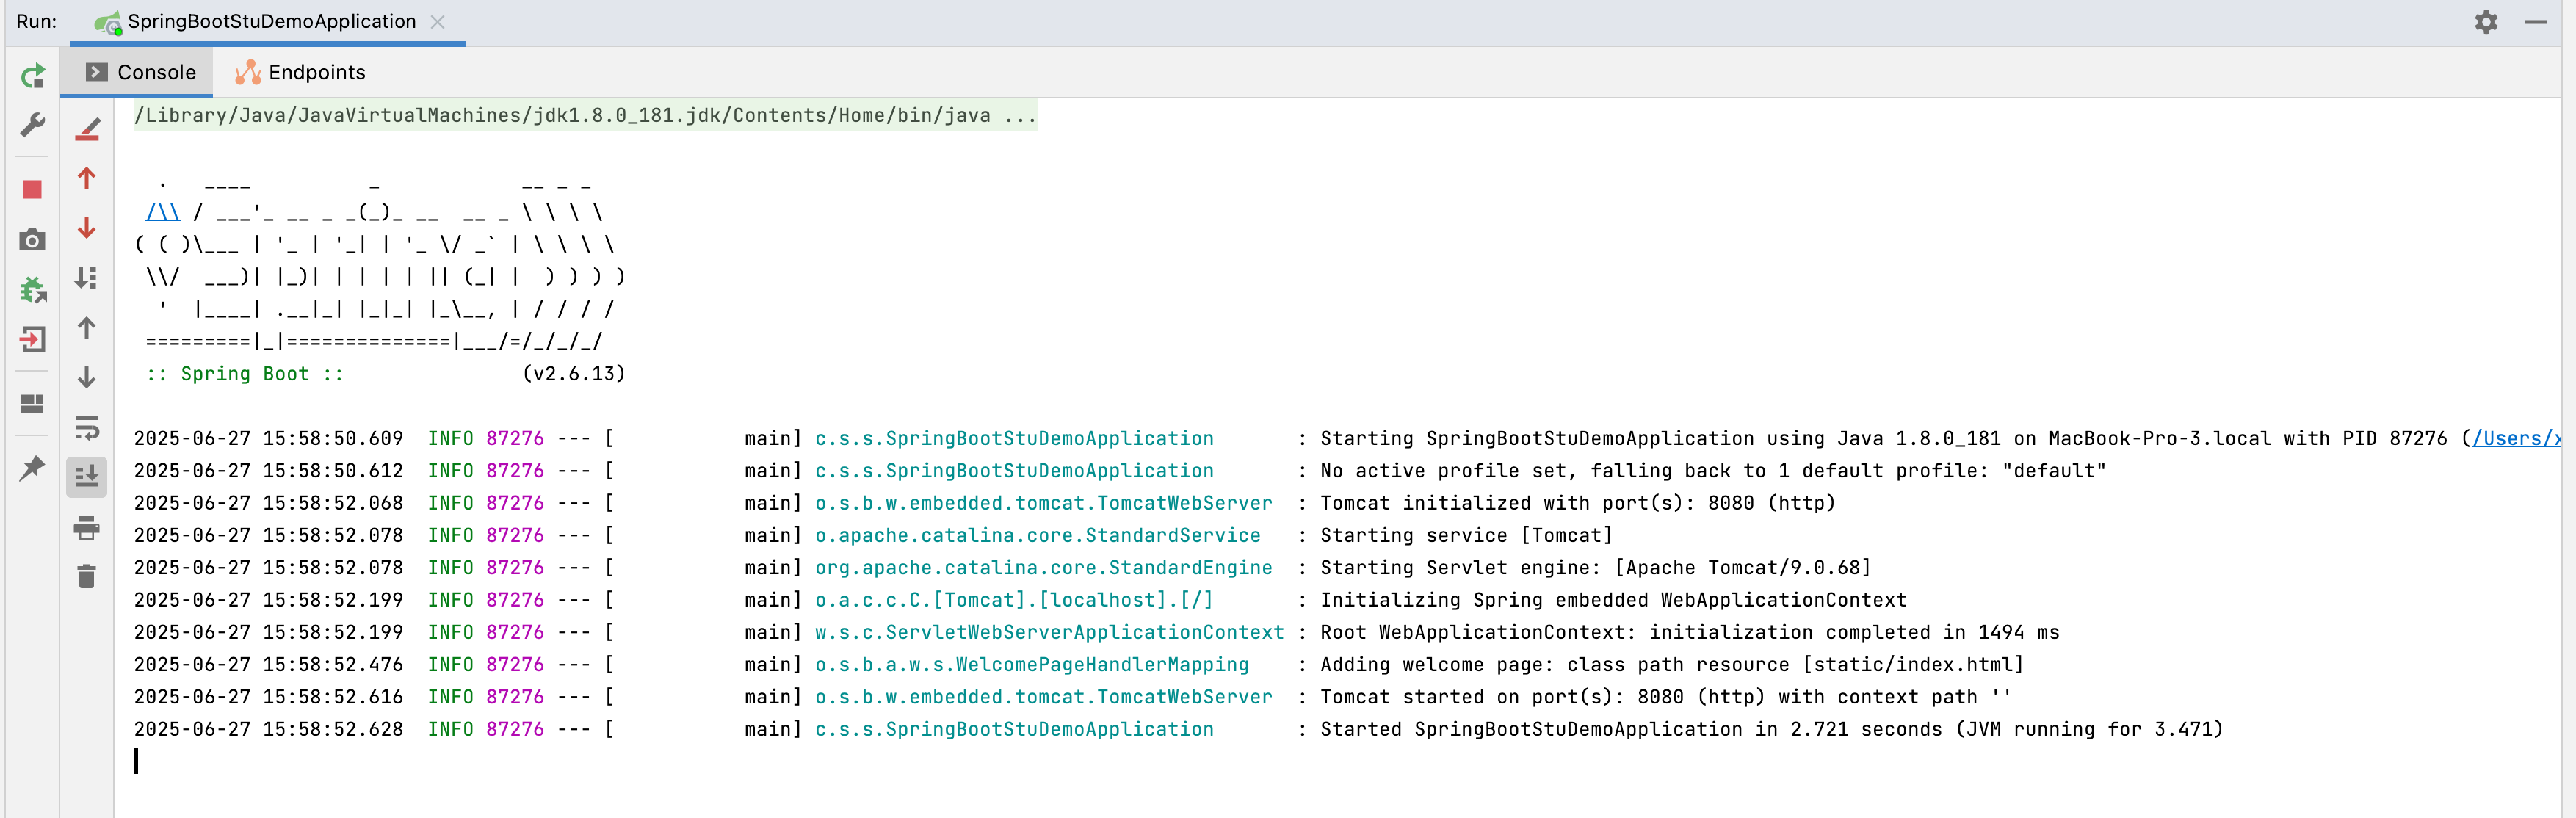
Task: Rerun SpringBootStuDemoApplication with green arrow
Action: (x=33, y=76)
